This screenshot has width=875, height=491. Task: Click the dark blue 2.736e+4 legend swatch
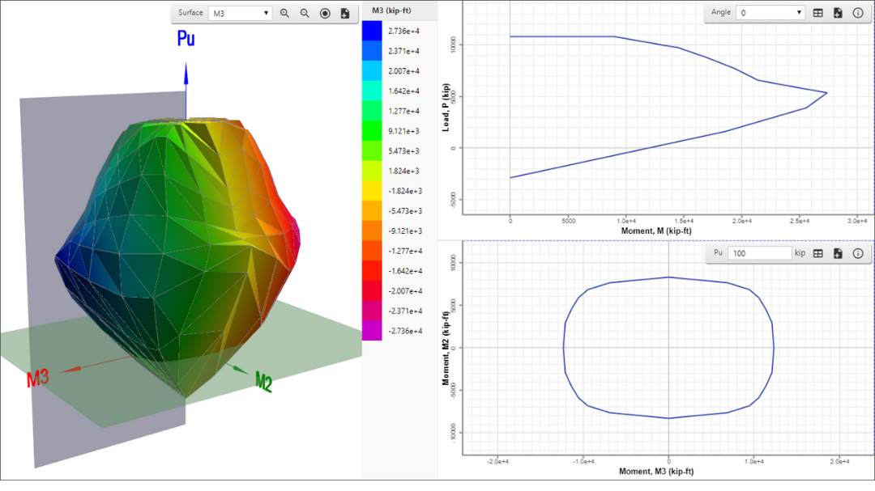pos(372,31)
